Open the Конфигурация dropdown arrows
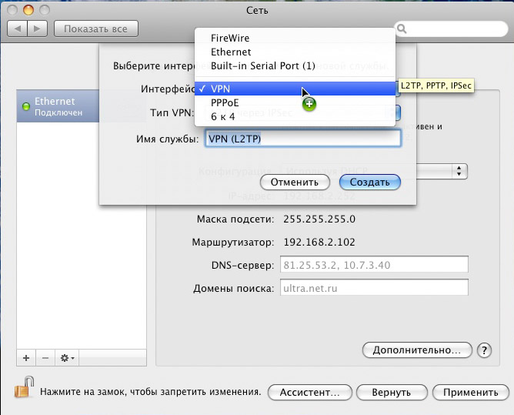This screenshot has height=415, width=514. (x=460, y=170)
